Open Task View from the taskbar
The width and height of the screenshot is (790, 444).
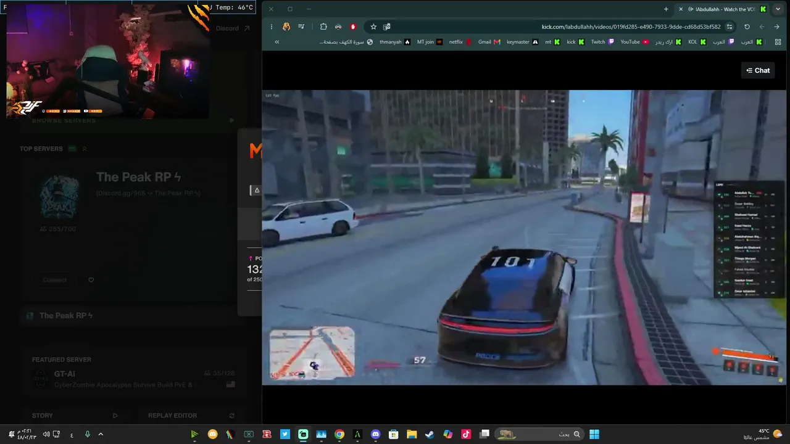pyautogui.click(x=484, y=434)
